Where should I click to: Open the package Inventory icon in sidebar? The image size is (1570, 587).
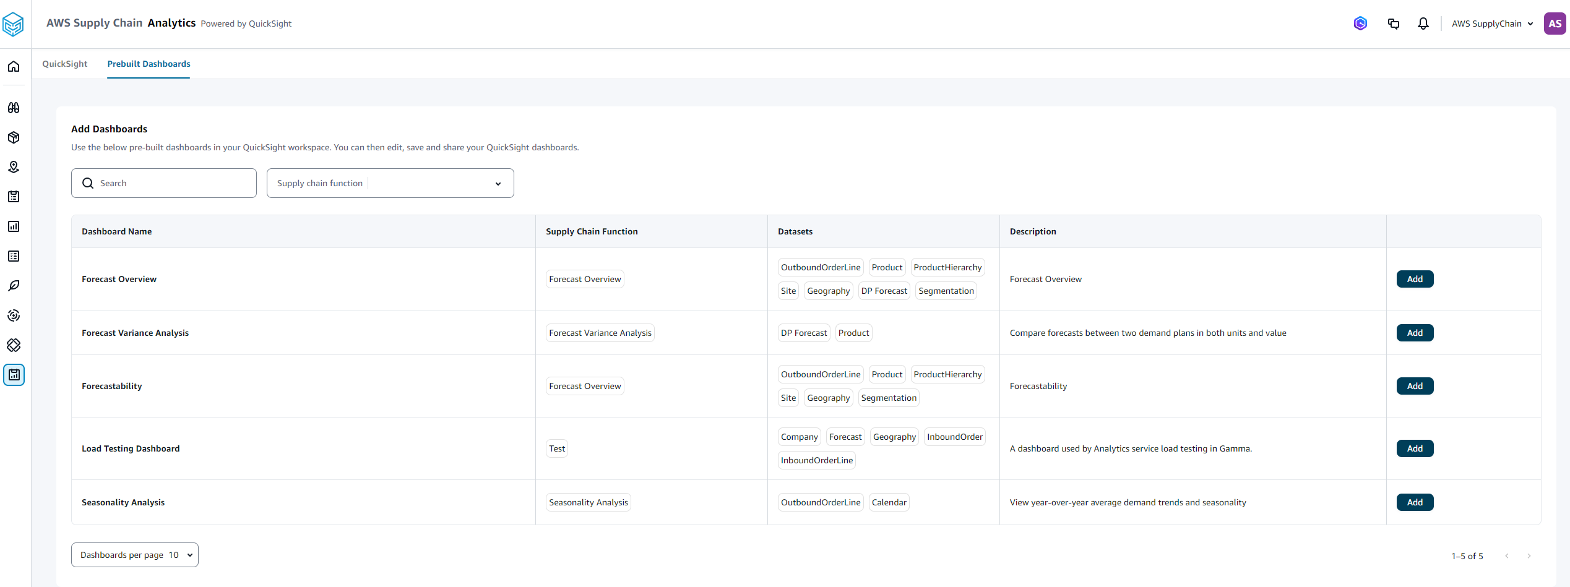coord(14,137)
